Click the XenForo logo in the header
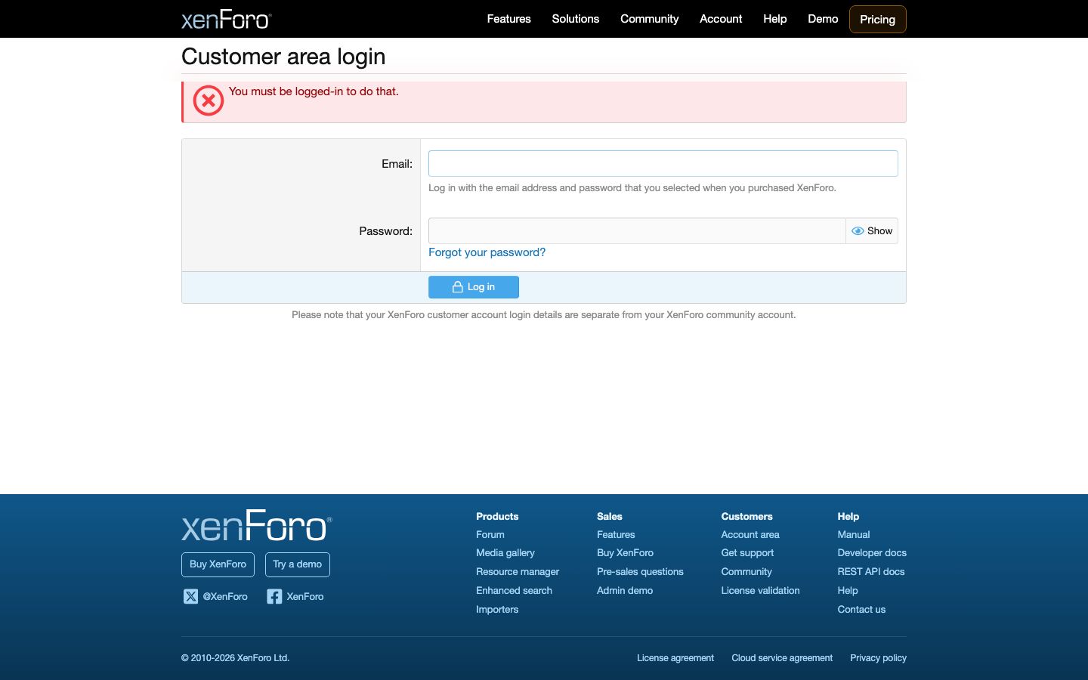Viewport: 1088px width, 680px height. coord(226,19)
